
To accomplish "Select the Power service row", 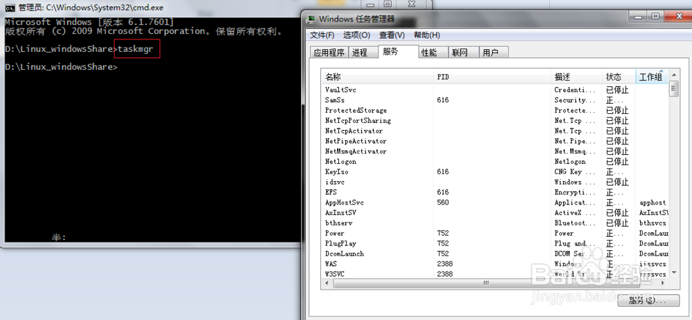I will click(x=495, y=233).
